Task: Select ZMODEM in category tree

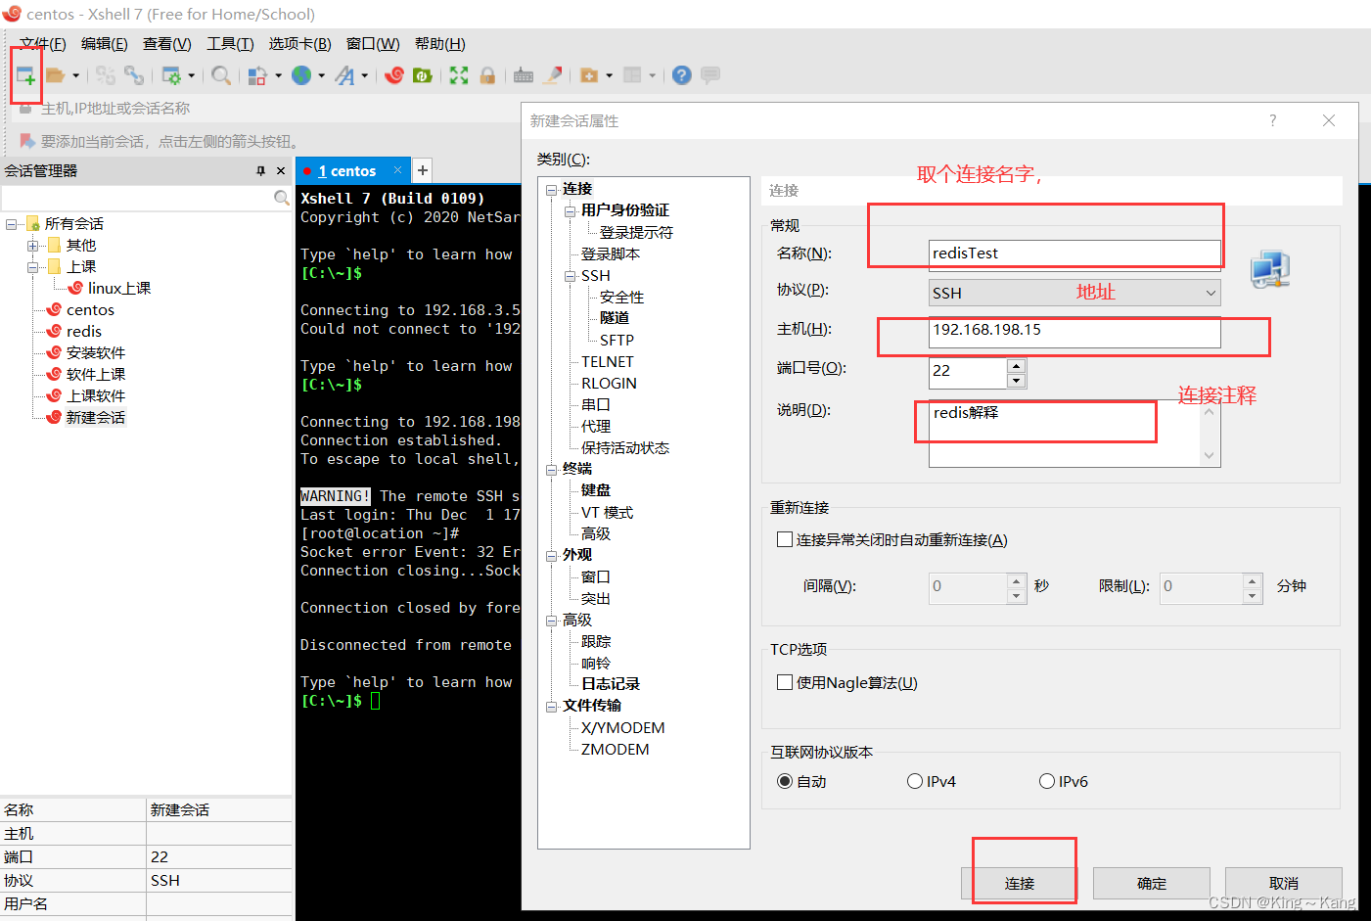Action: click(615, 750)
